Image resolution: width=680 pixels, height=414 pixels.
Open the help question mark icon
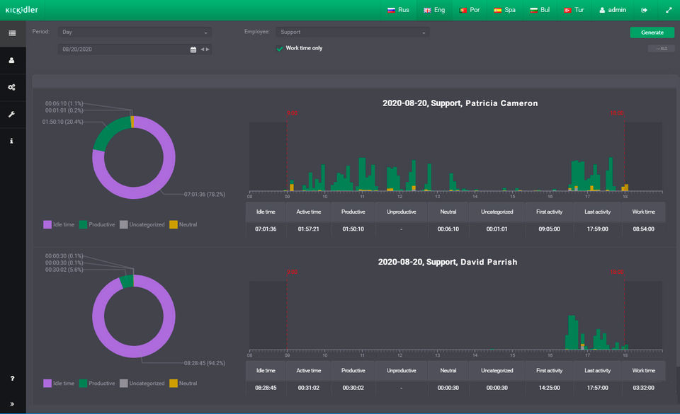[12, 378]
